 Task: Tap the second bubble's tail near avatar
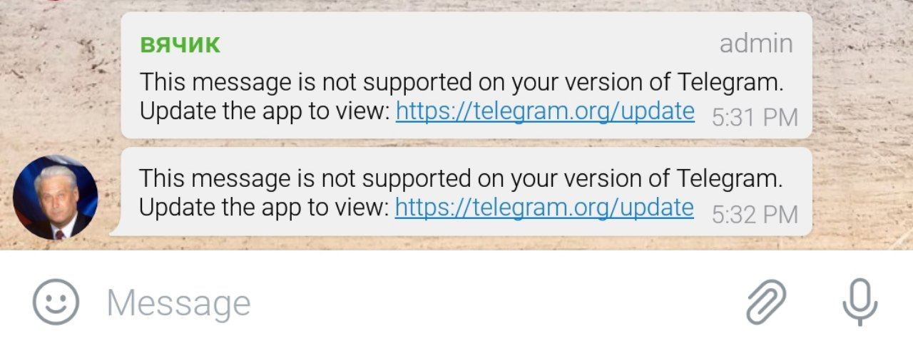pos(116,230)
